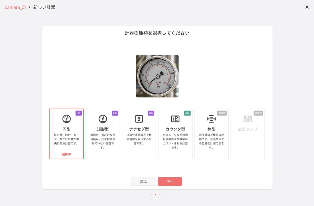Click the second pagination dot

[x=155, y=195]
